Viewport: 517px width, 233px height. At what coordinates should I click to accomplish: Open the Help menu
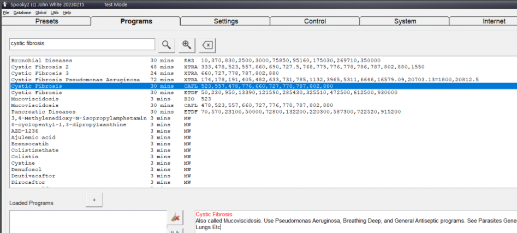tap(67, 12)
